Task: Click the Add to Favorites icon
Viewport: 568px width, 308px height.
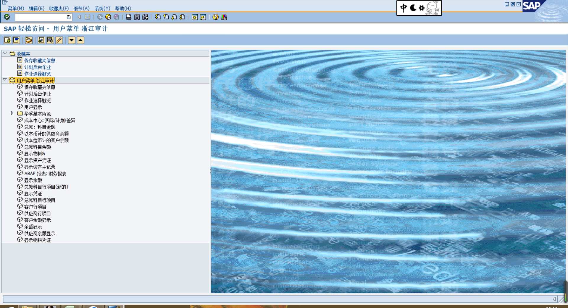Action: pos(41,40)
